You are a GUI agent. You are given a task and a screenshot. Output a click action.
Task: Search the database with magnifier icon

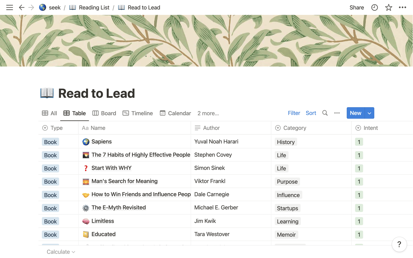coord(325,113)
